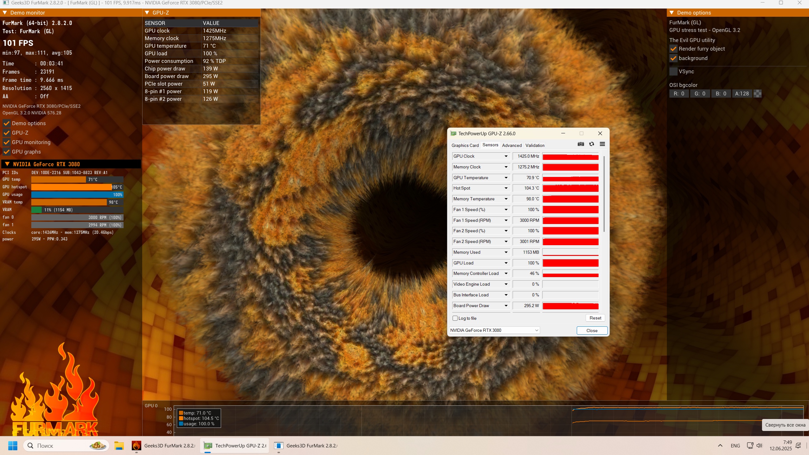Open Fan 1 Speed (%) dropdown
Viewport: 809px width, 455px height.
pyautogui.click(x=506, y=209)
